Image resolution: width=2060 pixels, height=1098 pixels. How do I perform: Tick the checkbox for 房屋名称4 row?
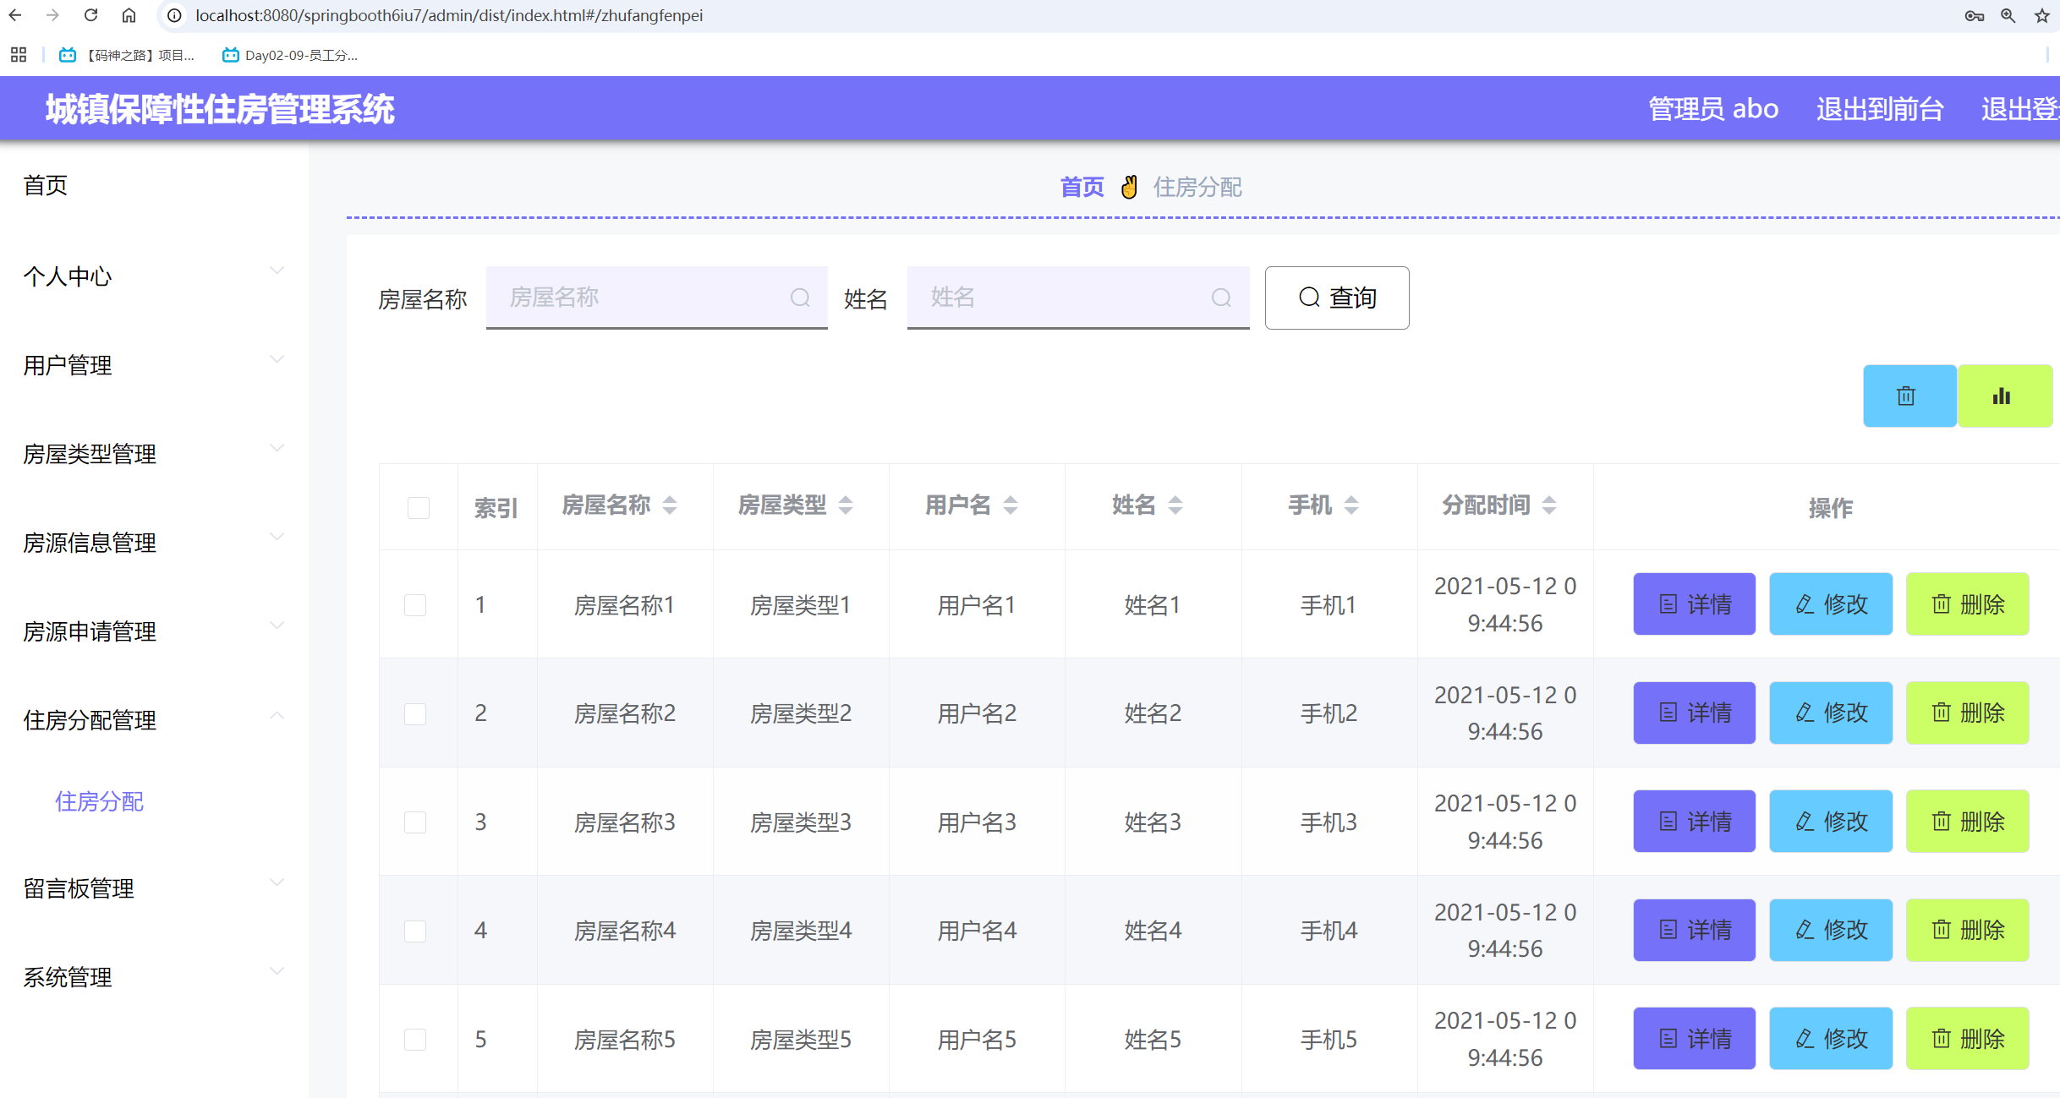pos(415,931)
